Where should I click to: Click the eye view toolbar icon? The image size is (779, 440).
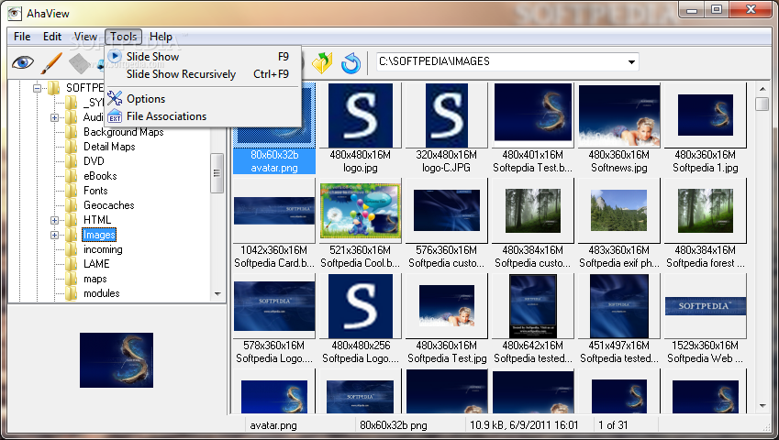(x=22, y=63)
